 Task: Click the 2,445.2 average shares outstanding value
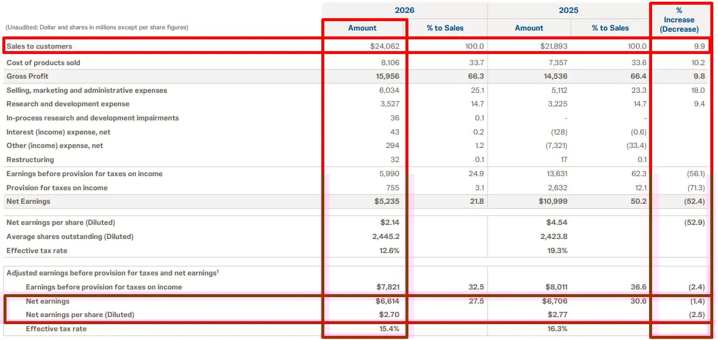tap(385, 237)
